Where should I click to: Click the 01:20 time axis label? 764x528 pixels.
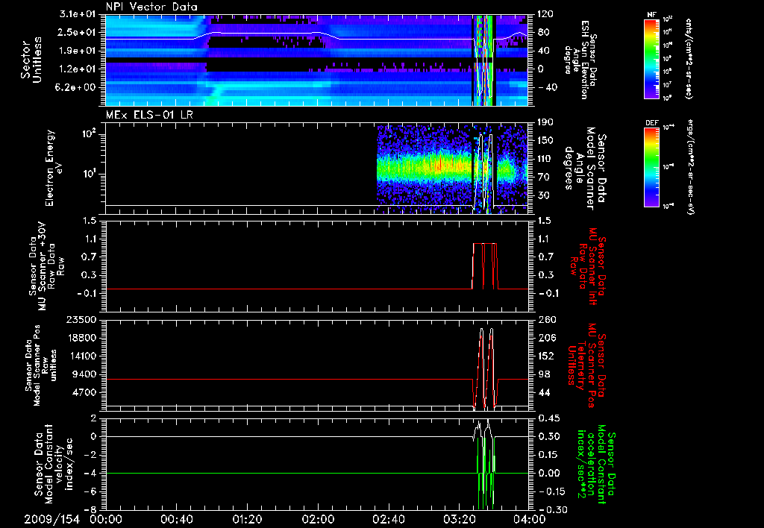(x=248, y=519)
